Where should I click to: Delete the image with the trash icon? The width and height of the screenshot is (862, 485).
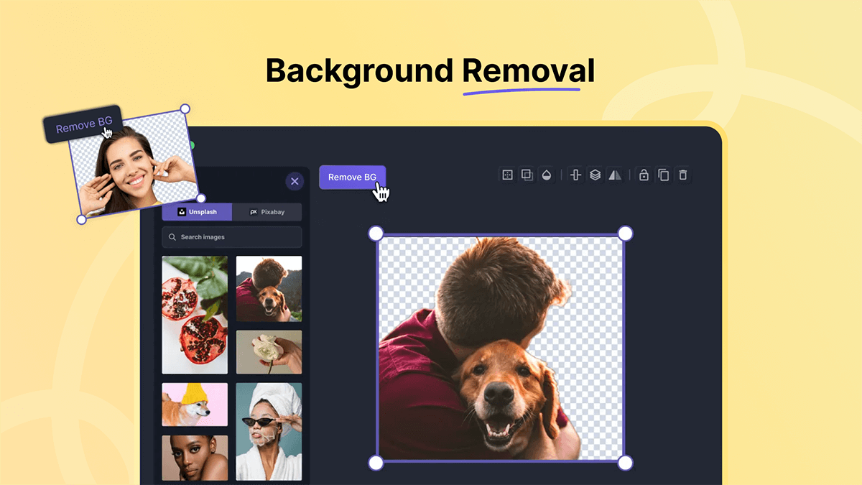click(683, 175)
